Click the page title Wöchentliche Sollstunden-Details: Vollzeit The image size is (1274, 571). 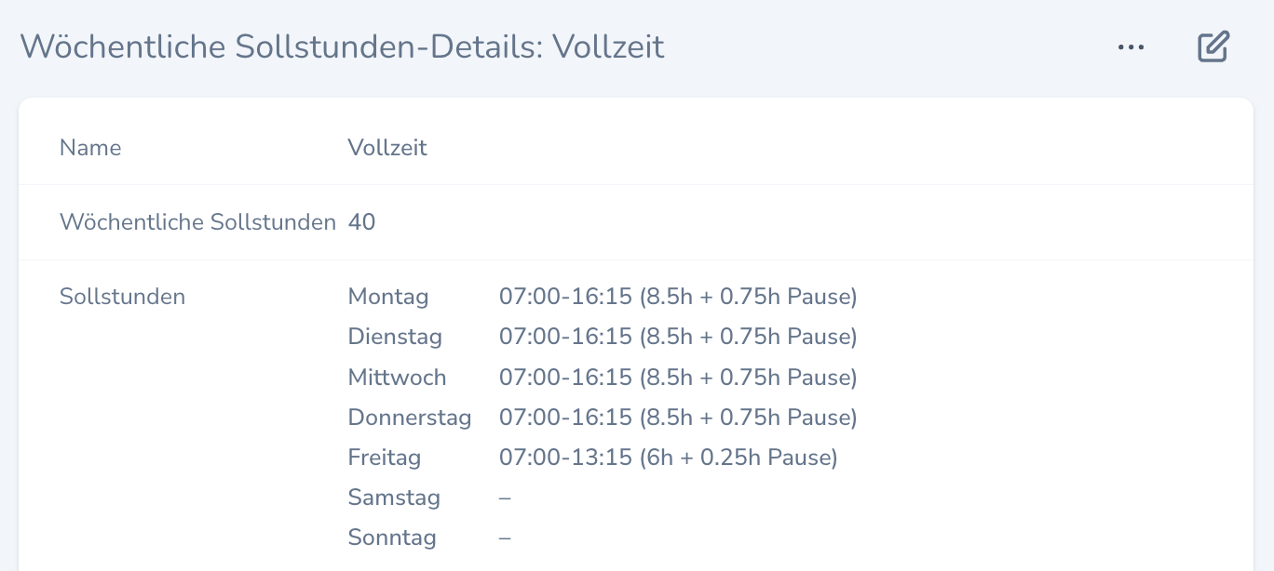(x=344, y=46)
